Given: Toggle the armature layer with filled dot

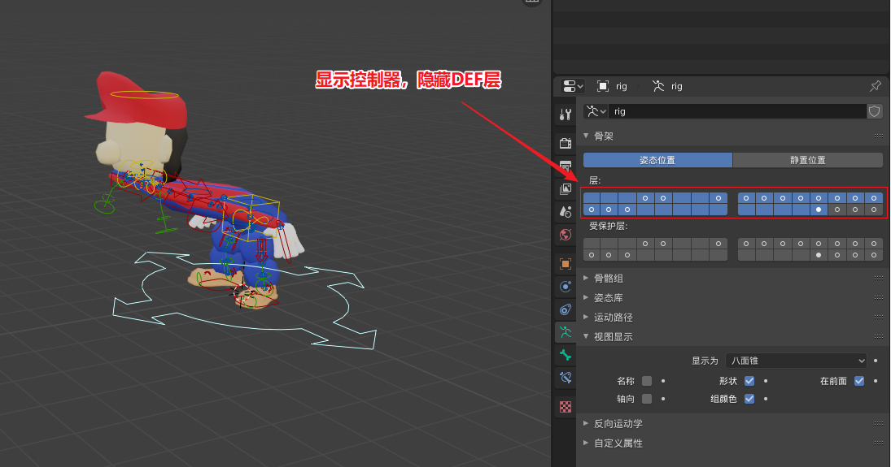Looking at the screenshot, I should pyautogui.click(x=819, y=210).
